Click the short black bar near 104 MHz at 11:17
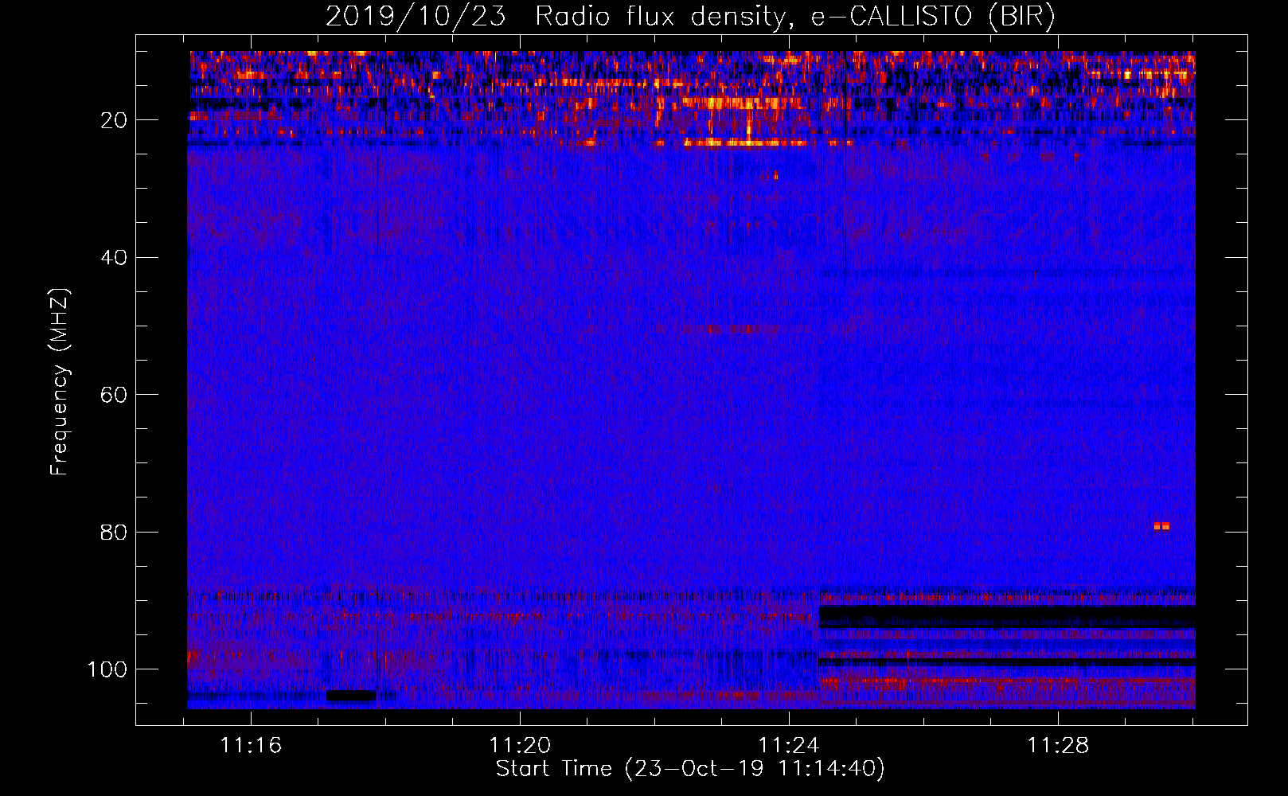Viewport: 1288px width, 796px height. click(x=351, y=696)
